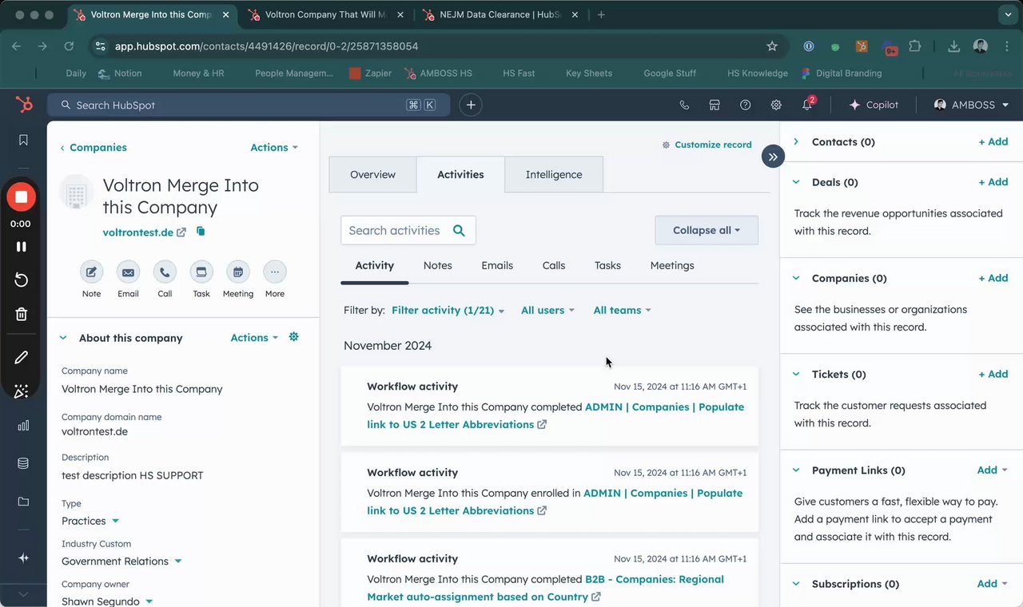
Task: Switch to the Intelligence tab
Action: [554, 174]
